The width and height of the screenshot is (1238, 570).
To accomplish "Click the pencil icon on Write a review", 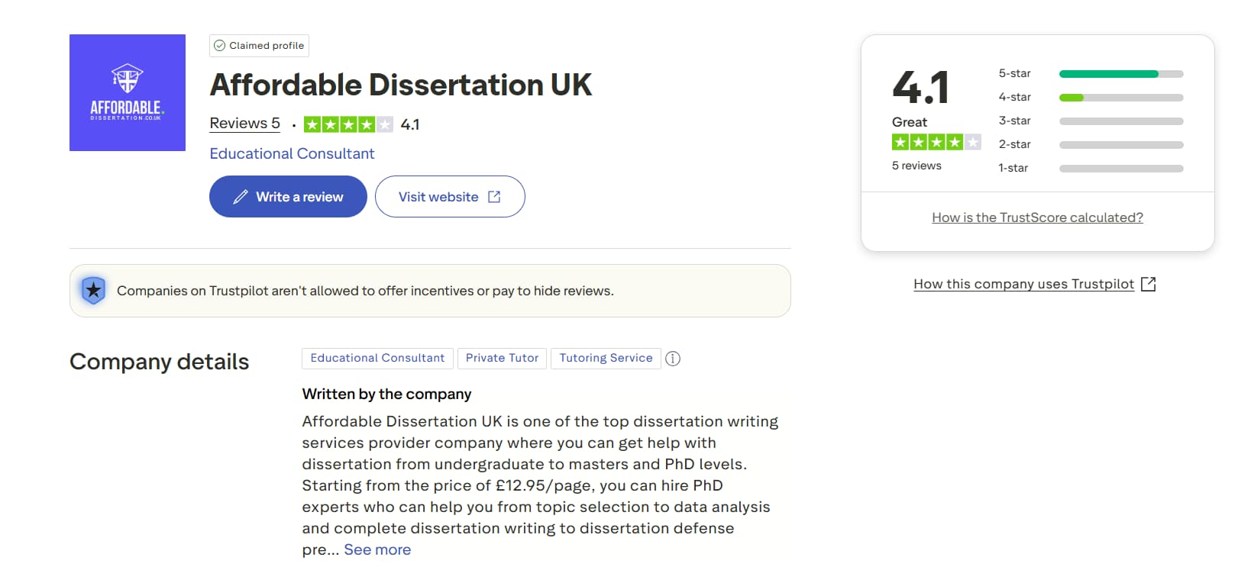I will [241, 197].
